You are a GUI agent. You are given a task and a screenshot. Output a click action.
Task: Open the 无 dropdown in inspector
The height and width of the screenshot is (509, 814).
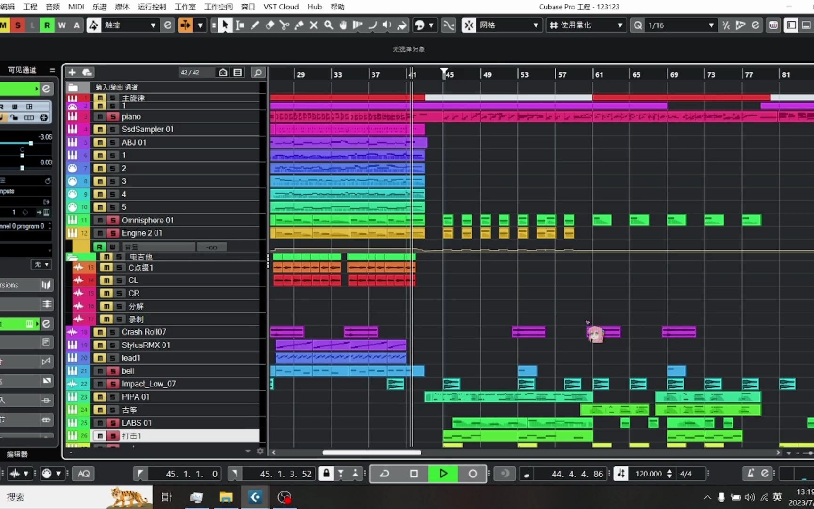click(x=41, y=264)
